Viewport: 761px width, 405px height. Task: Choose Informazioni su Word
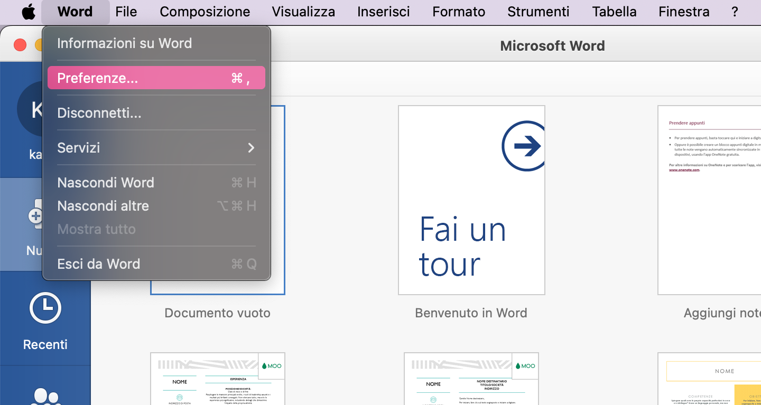156,43
